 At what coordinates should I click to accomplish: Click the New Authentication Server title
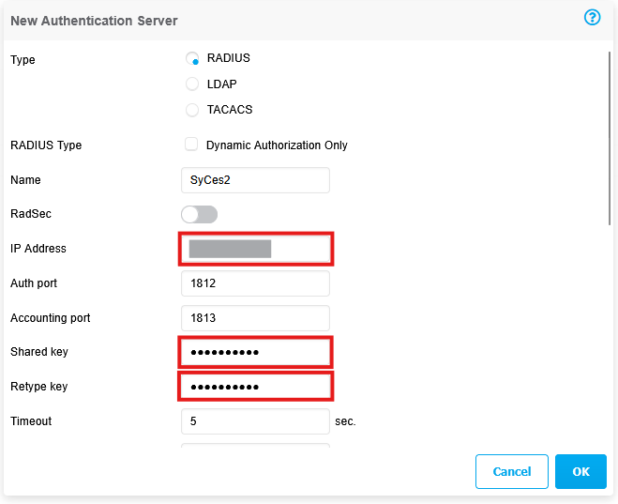tap(94, 21)
